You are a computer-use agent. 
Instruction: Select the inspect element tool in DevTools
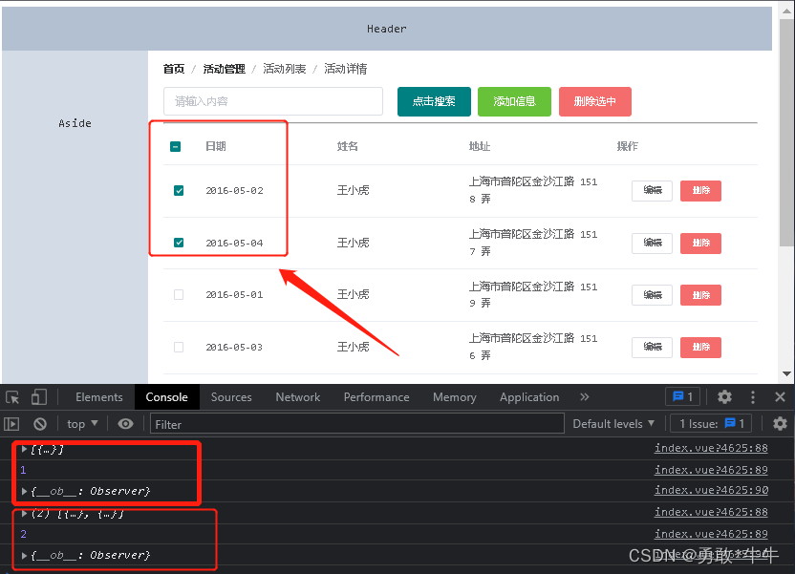(13, 395)
